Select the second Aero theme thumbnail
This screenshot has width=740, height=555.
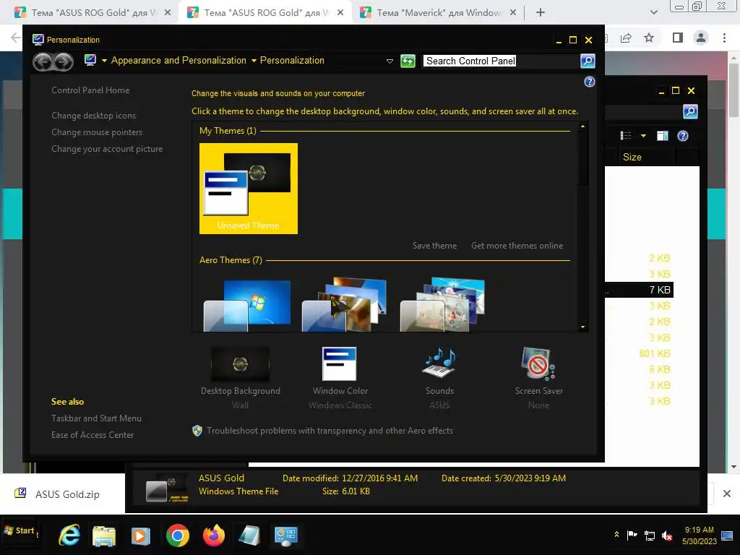coord(345,305)
